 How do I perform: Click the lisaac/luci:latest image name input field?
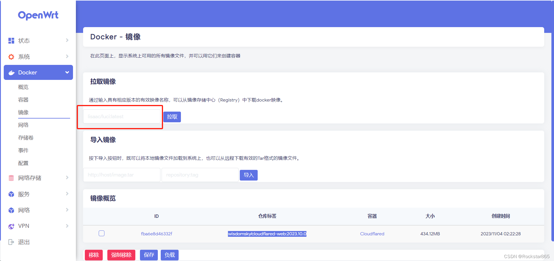(x=121, y=116)
